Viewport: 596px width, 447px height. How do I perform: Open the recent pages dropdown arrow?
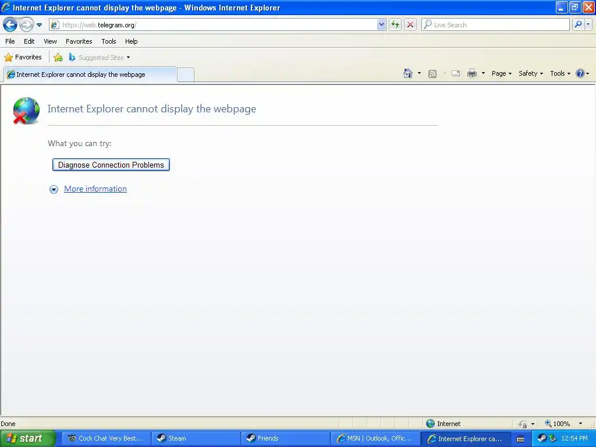point(39,25)
